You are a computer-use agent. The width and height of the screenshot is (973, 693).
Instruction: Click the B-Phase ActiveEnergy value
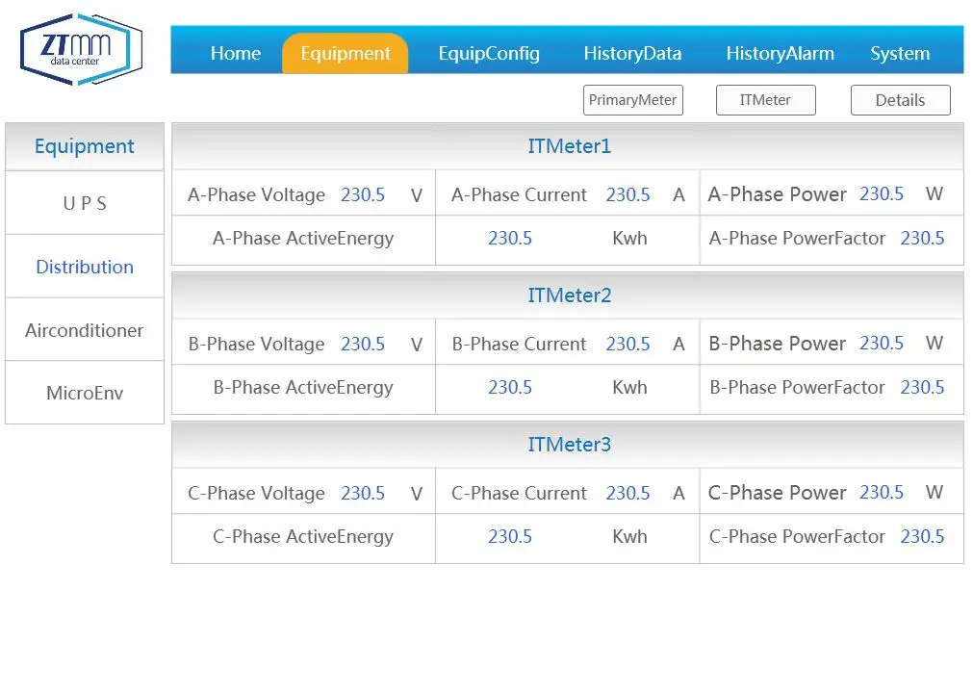pos(510,387)
